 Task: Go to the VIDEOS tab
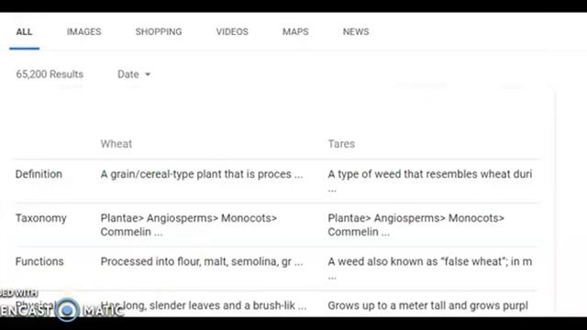(232, 32)
